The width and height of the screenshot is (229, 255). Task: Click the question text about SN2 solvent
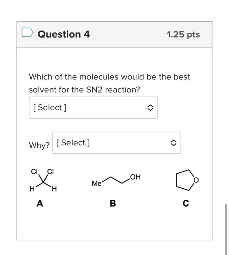(109, 83)
